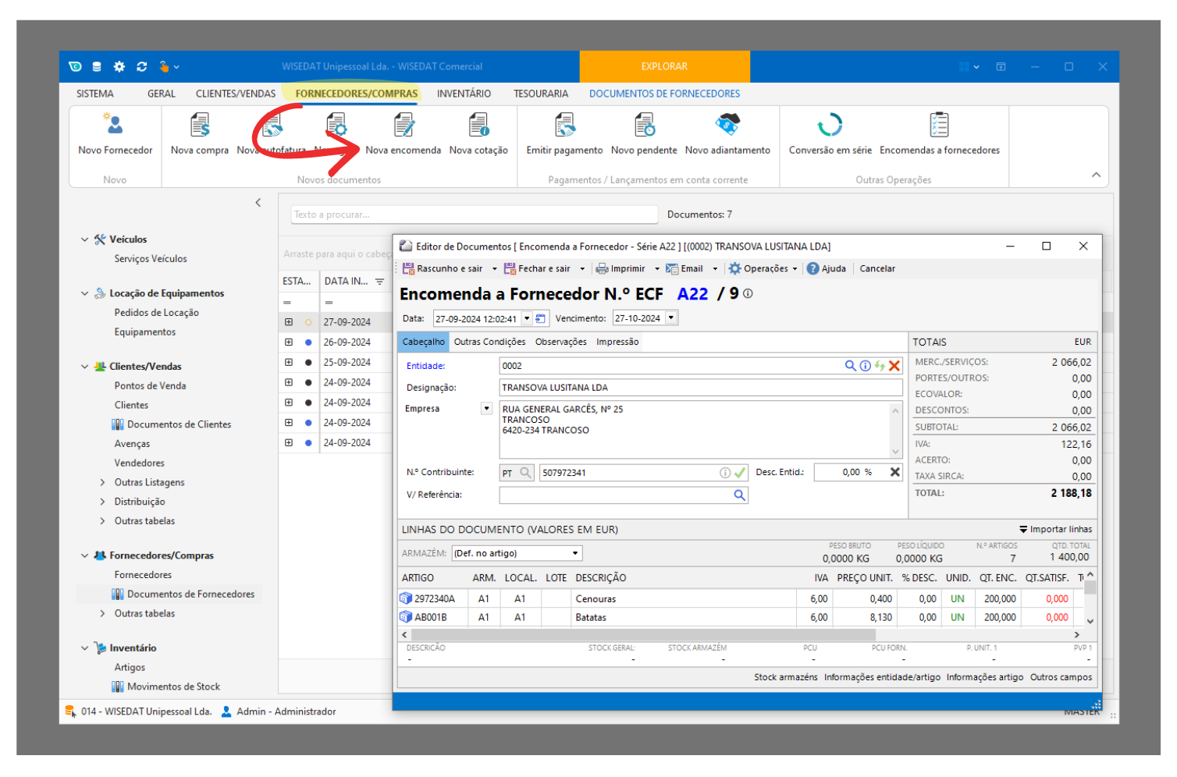Open the Vencimento date dropdown
This screenshot has width=1177, height=777.
tap(671, 318)
